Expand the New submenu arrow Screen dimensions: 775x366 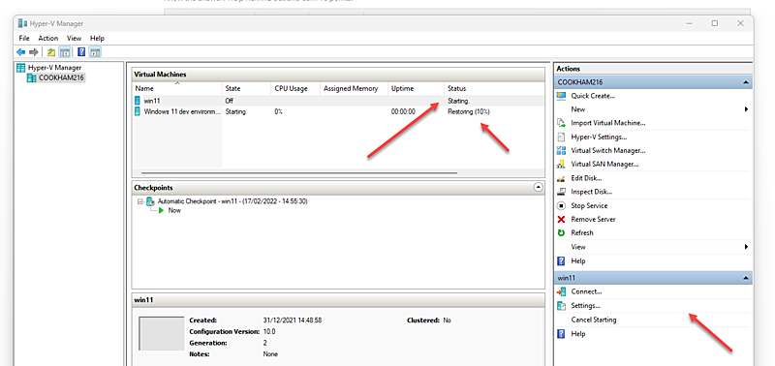(746, 109)
